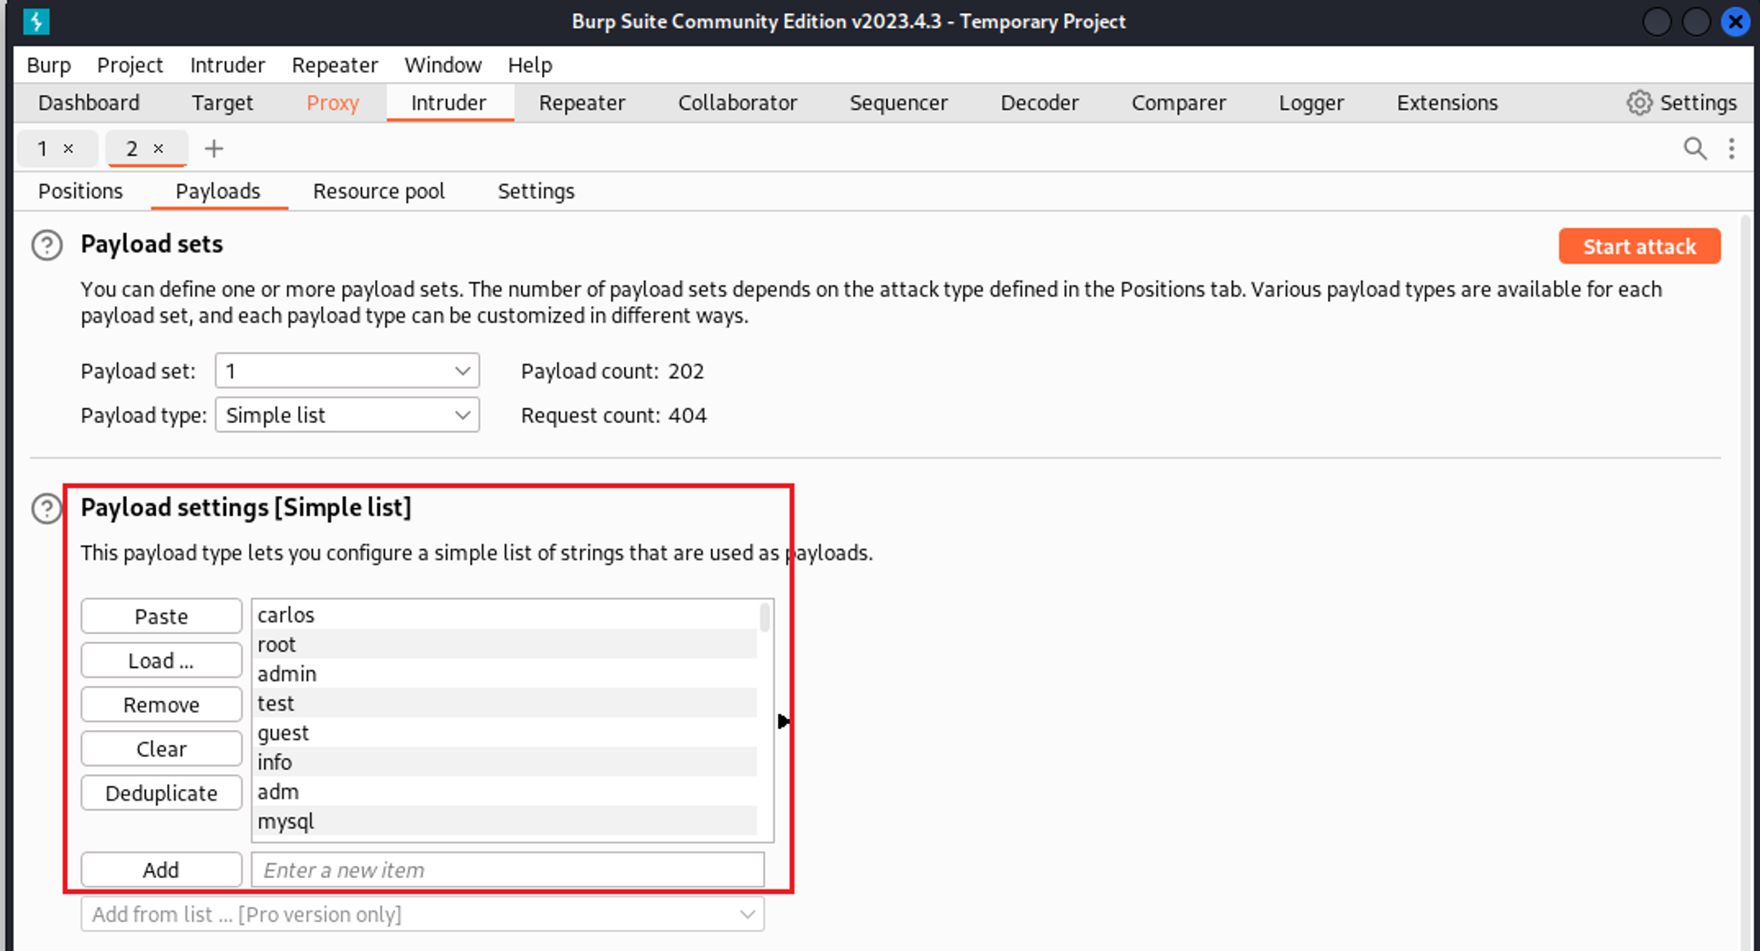
Task: Expand the Payload type dropdown
Action: click(x=347, y=415)
